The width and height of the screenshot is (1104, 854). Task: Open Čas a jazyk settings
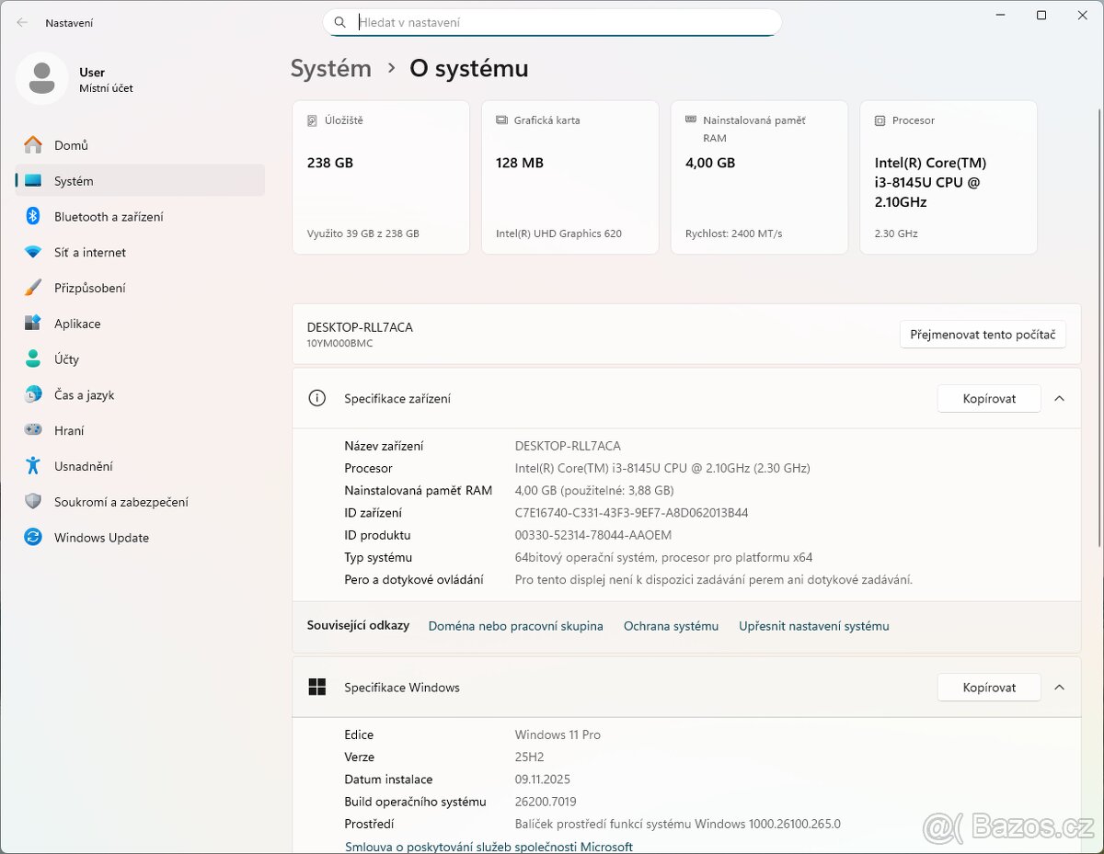[x=85, y=394]
